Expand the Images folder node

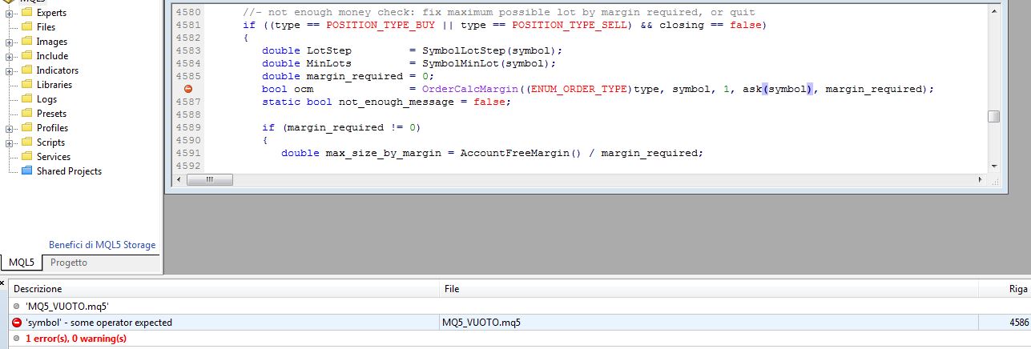[10, 42]
